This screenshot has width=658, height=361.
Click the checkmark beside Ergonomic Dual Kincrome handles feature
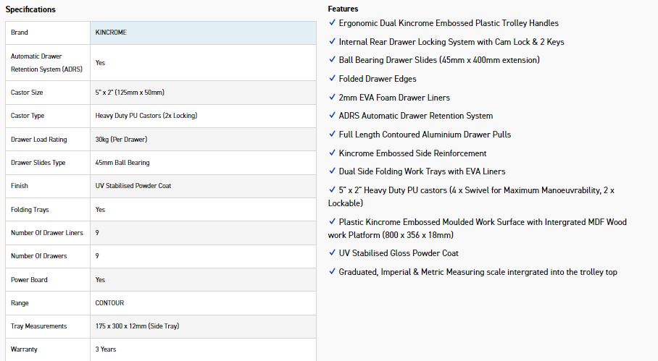click(x=332, y=22)
